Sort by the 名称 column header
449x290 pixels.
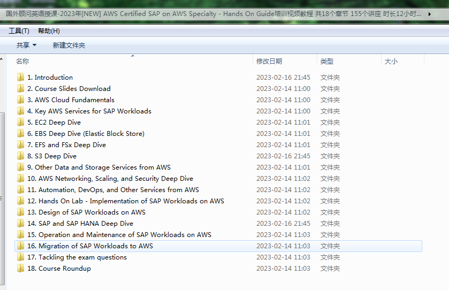coord(22,61)
